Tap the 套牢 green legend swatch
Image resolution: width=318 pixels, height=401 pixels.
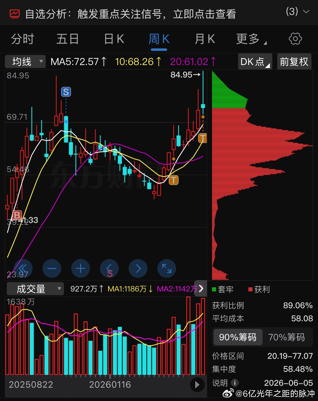(214, 289)
